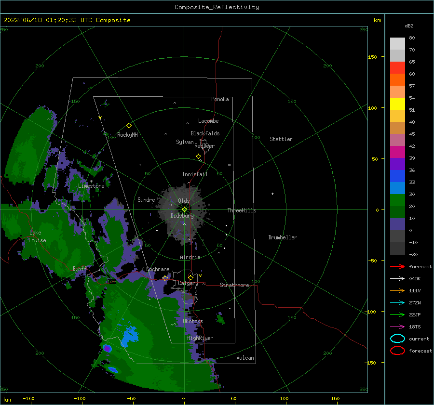
Task: Click the yellow diamond marker below RedDeer
Action: [x=198, y=157]
